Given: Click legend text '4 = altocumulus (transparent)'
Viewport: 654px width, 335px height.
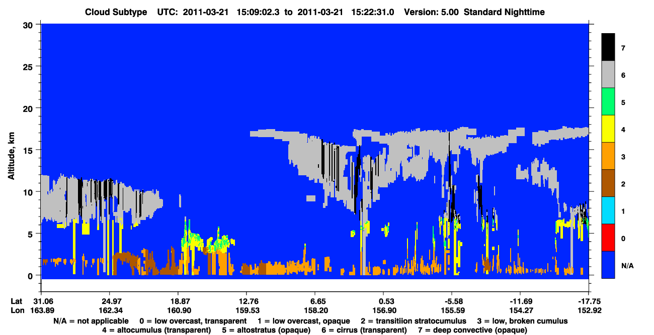Looking at the screenshot, I should [x=156, y=330].
